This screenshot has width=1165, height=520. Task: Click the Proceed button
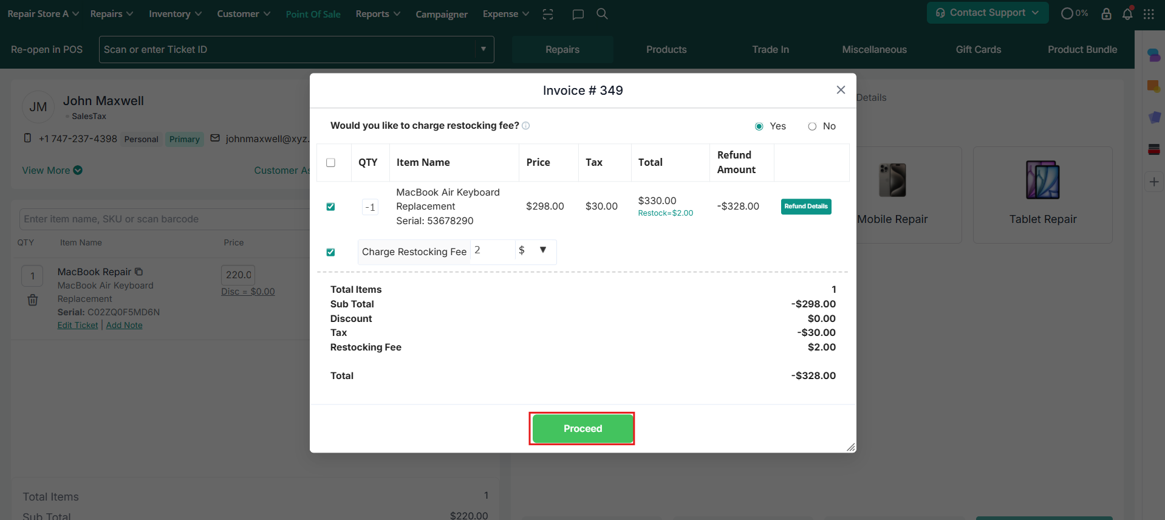tap(582, 428)
